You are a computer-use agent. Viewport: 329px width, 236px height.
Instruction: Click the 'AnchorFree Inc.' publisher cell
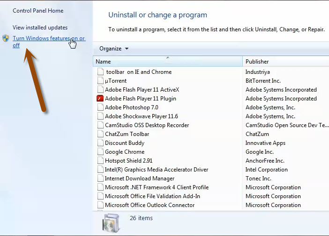point(265,161)
